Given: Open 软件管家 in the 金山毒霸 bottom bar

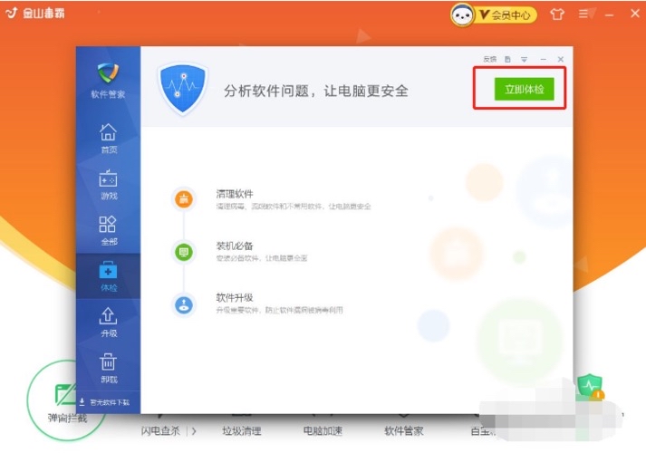Looking at the screenshot, I should click(404, 430).
